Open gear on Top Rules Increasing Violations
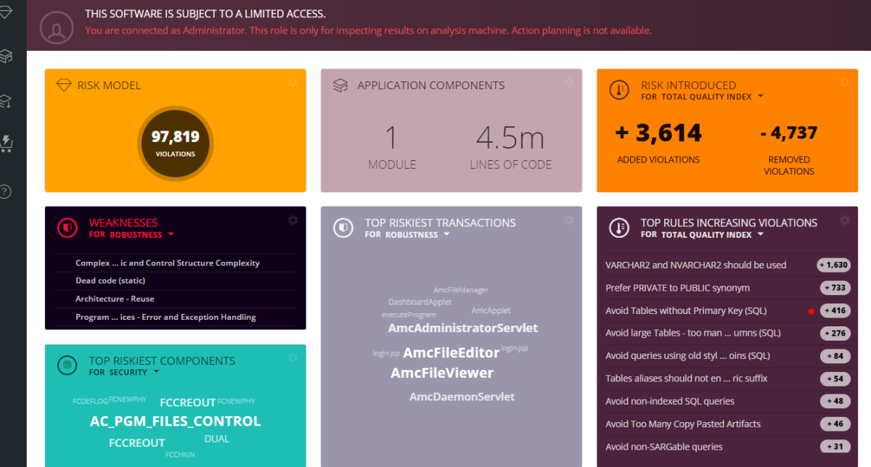The width and height of the screenshot is (871, 467). (845, 220)
